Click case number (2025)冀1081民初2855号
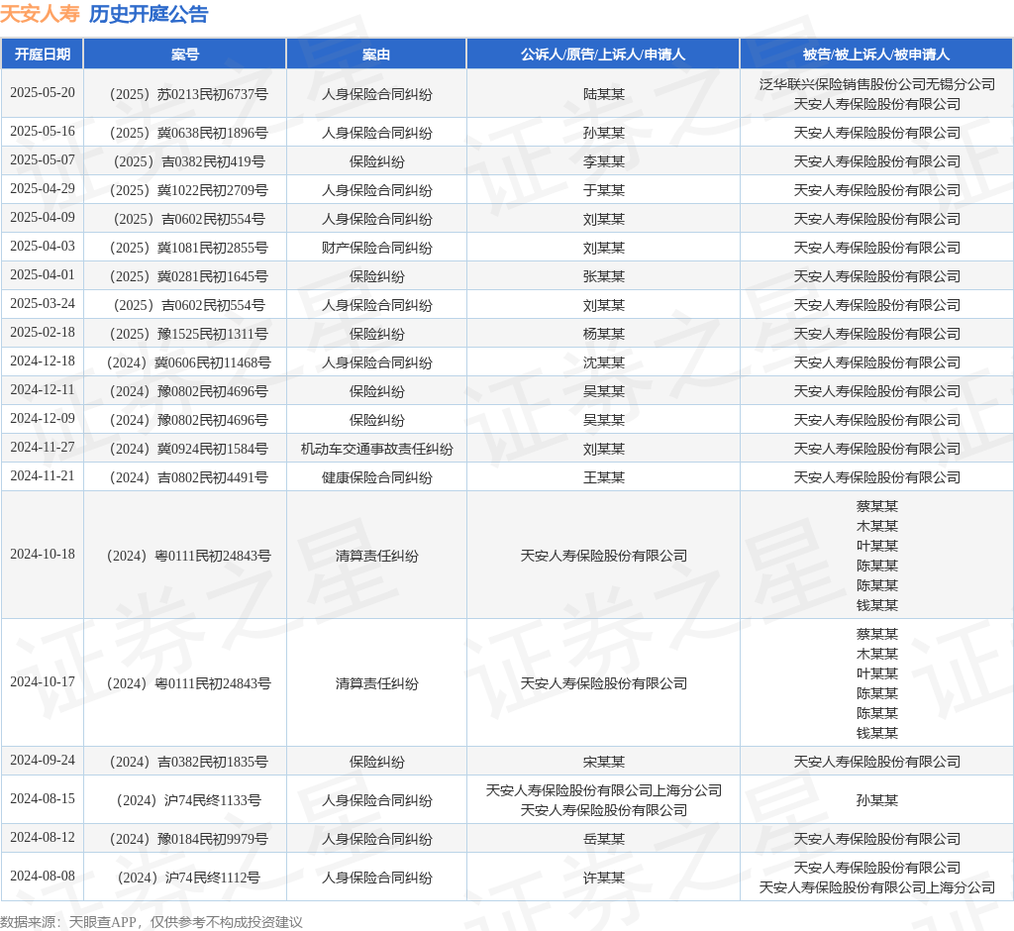The image size is (1014, 931). click(x=185, y=248)
